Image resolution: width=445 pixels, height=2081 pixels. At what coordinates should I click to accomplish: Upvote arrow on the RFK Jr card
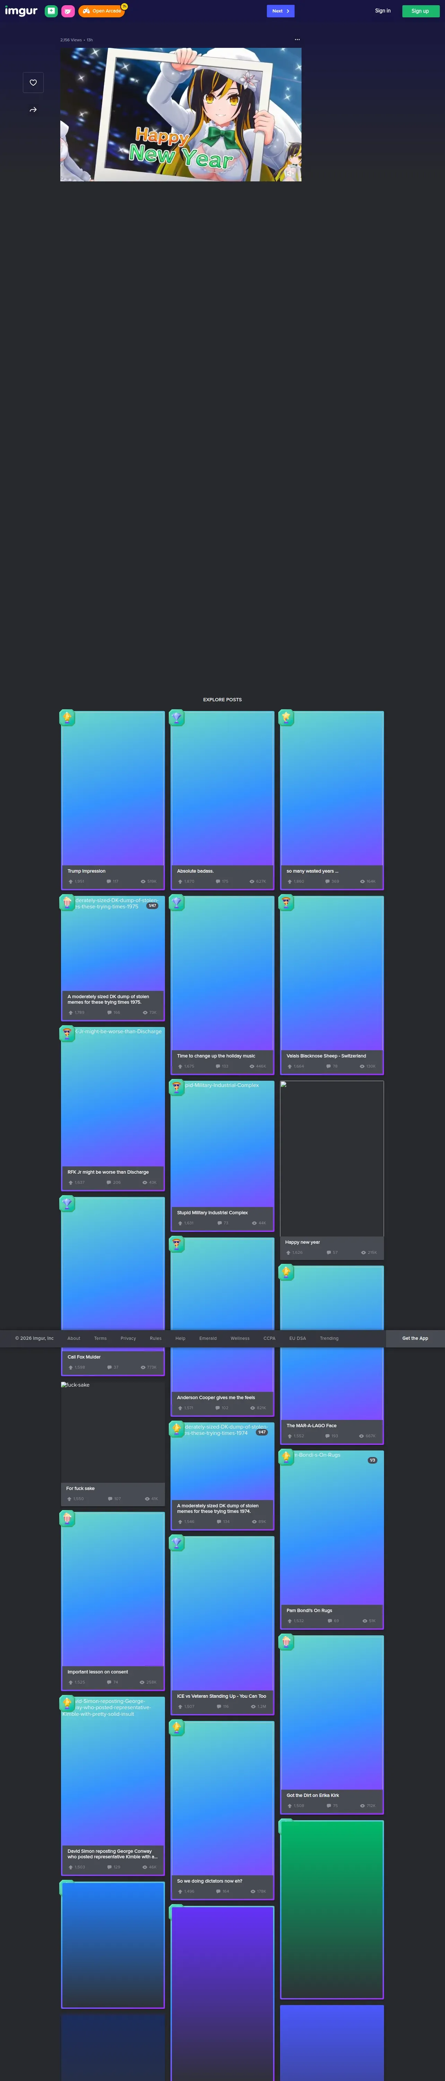[x=70, y=1182]
